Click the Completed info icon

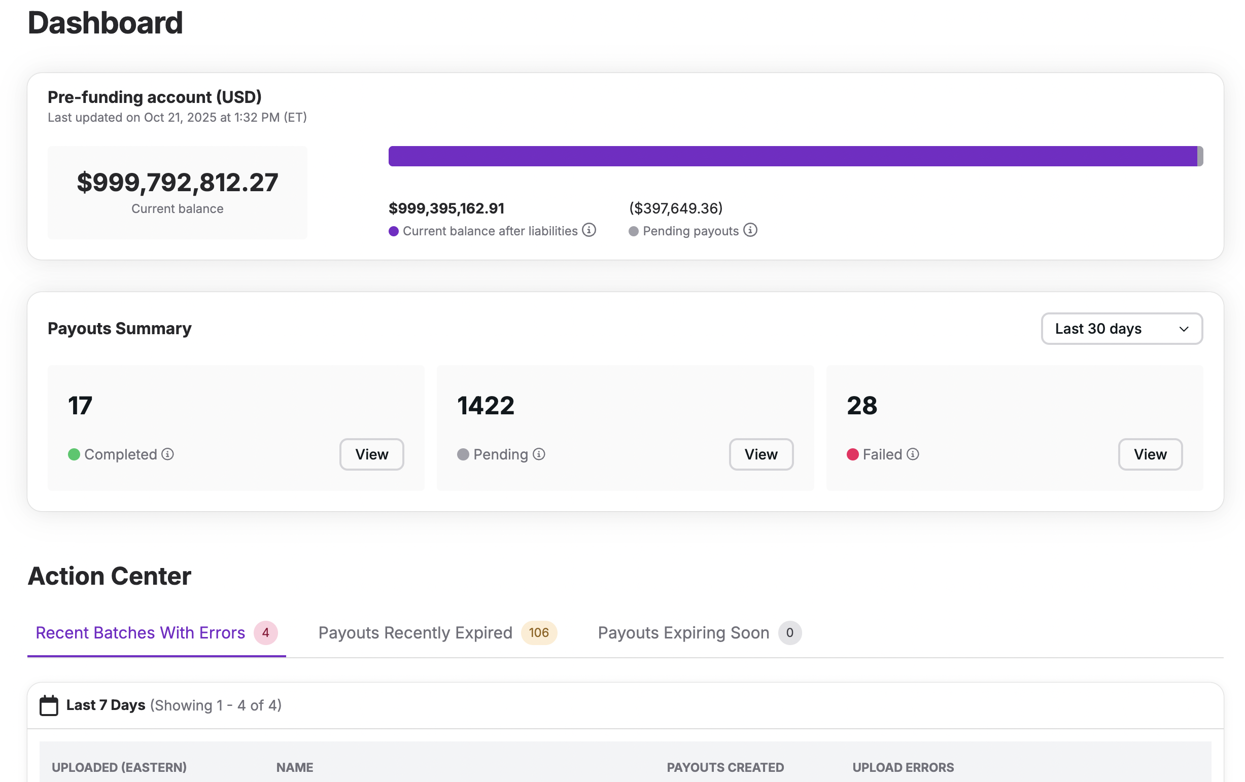point(167,454)
